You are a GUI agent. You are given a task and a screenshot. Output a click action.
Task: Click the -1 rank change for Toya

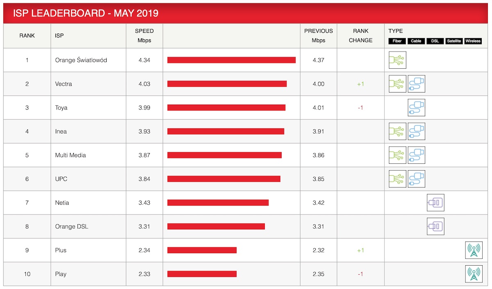coord(360,108)
